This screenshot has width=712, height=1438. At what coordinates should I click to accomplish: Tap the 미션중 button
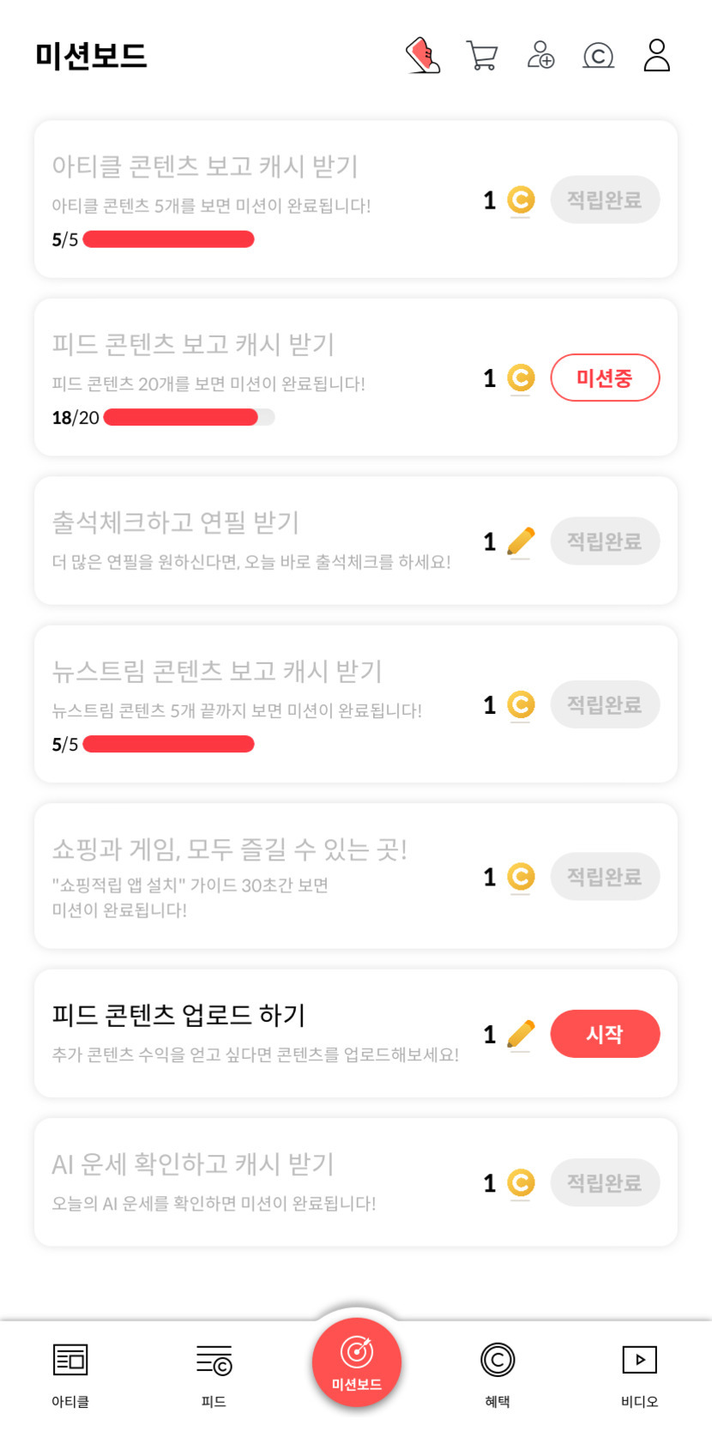point(605,378)
